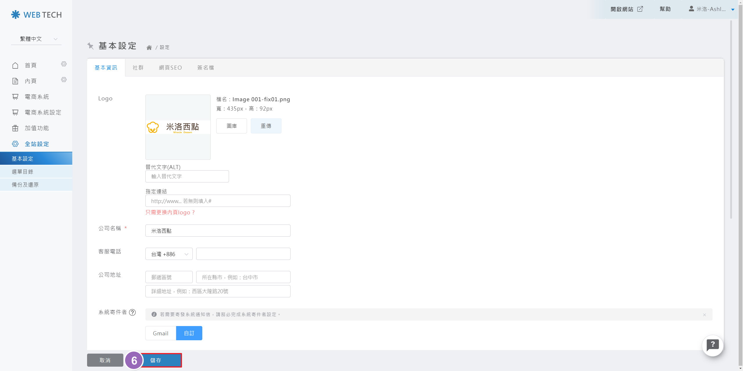
Task: Click gear icon next to 內頁
Action: point(64,79)
